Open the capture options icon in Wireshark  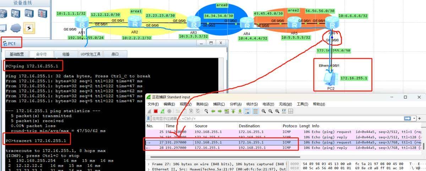point(169,111)
